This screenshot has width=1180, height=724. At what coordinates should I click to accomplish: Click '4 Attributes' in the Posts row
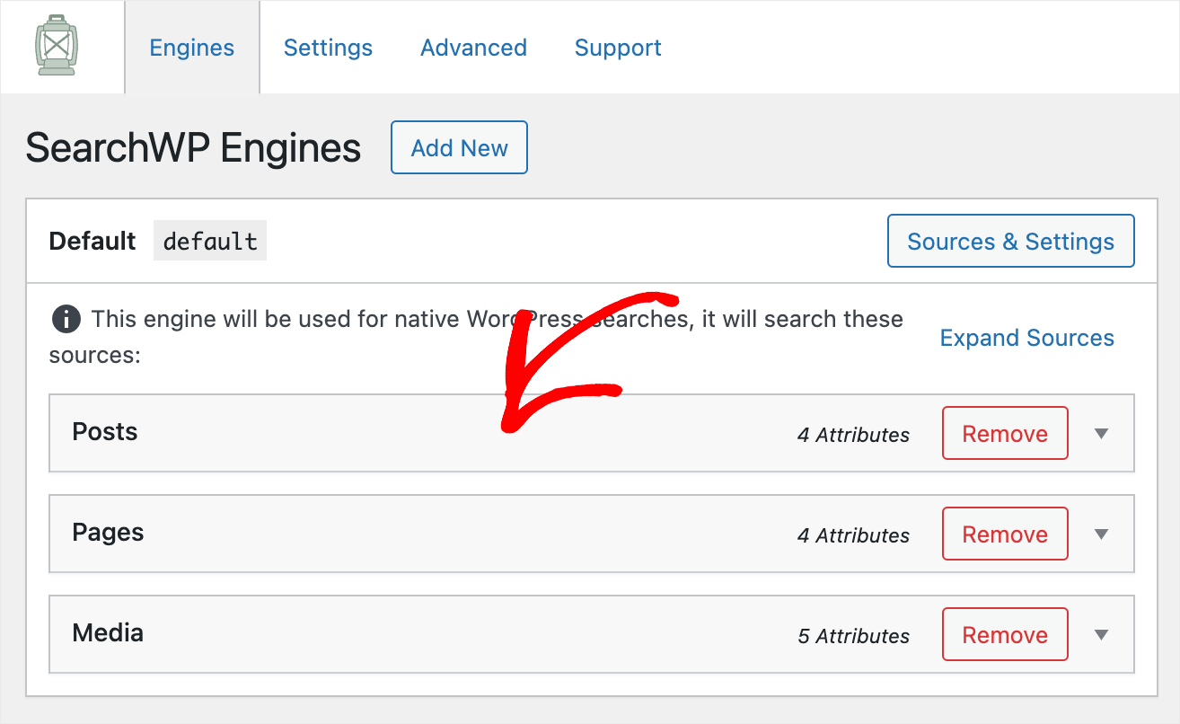853,435
